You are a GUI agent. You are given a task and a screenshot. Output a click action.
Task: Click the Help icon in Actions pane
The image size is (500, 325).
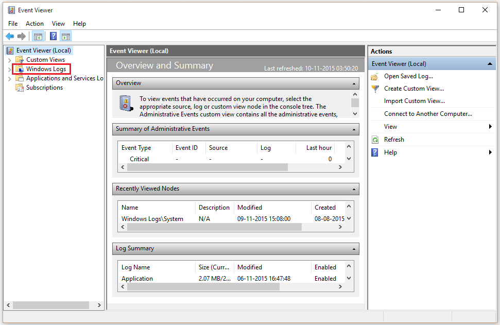(375, 152)
